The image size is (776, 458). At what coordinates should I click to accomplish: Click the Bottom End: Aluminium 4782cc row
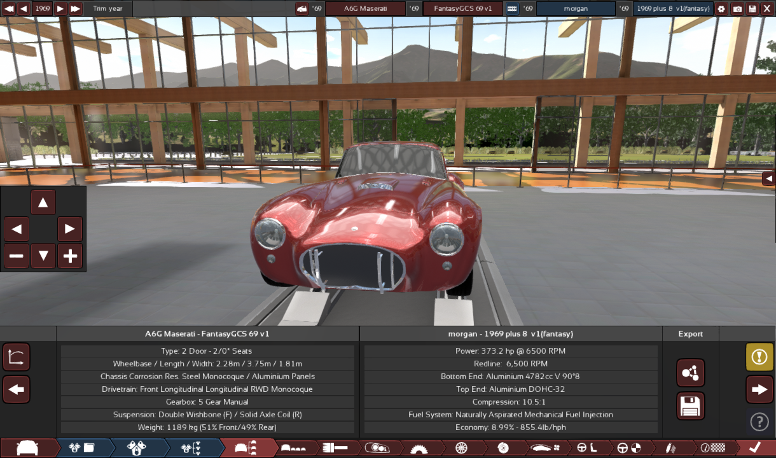point(511,377)
